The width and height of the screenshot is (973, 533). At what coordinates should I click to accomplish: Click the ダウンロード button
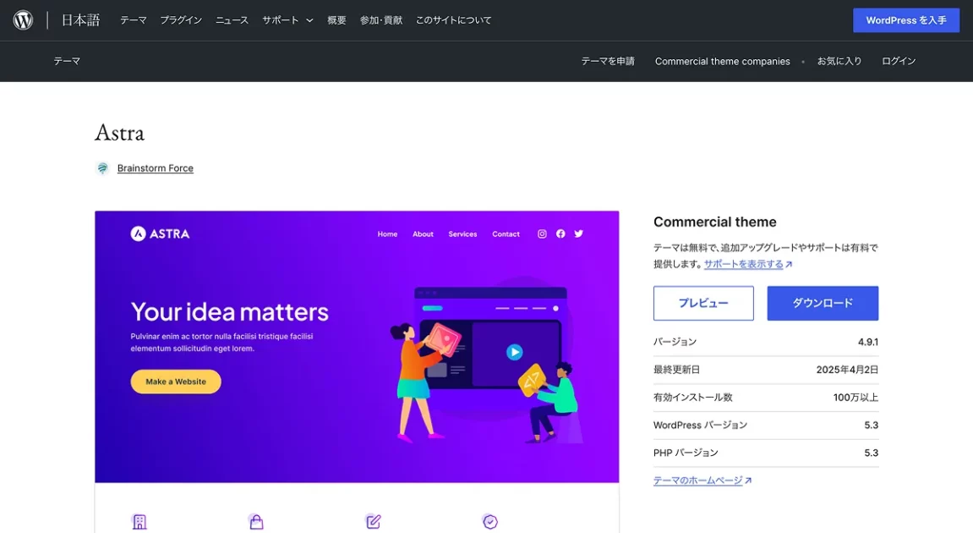click(823, 303)
